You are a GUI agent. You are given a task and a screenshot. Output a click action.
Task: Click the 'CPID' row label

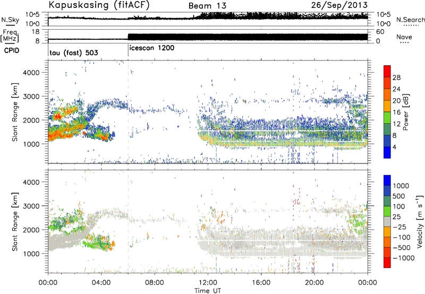coord(12,50)
